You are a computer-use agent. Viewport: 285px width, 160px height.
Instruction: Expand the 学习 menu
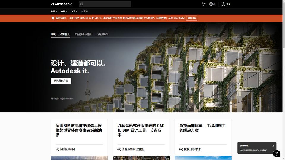(74, 12)
